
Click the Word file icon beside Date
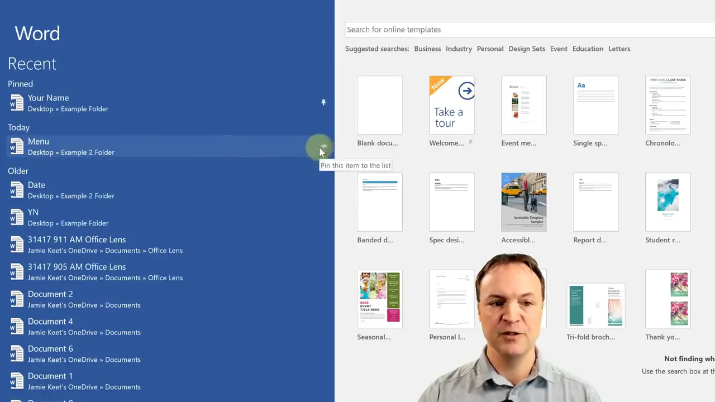click(x=17, y=190)
